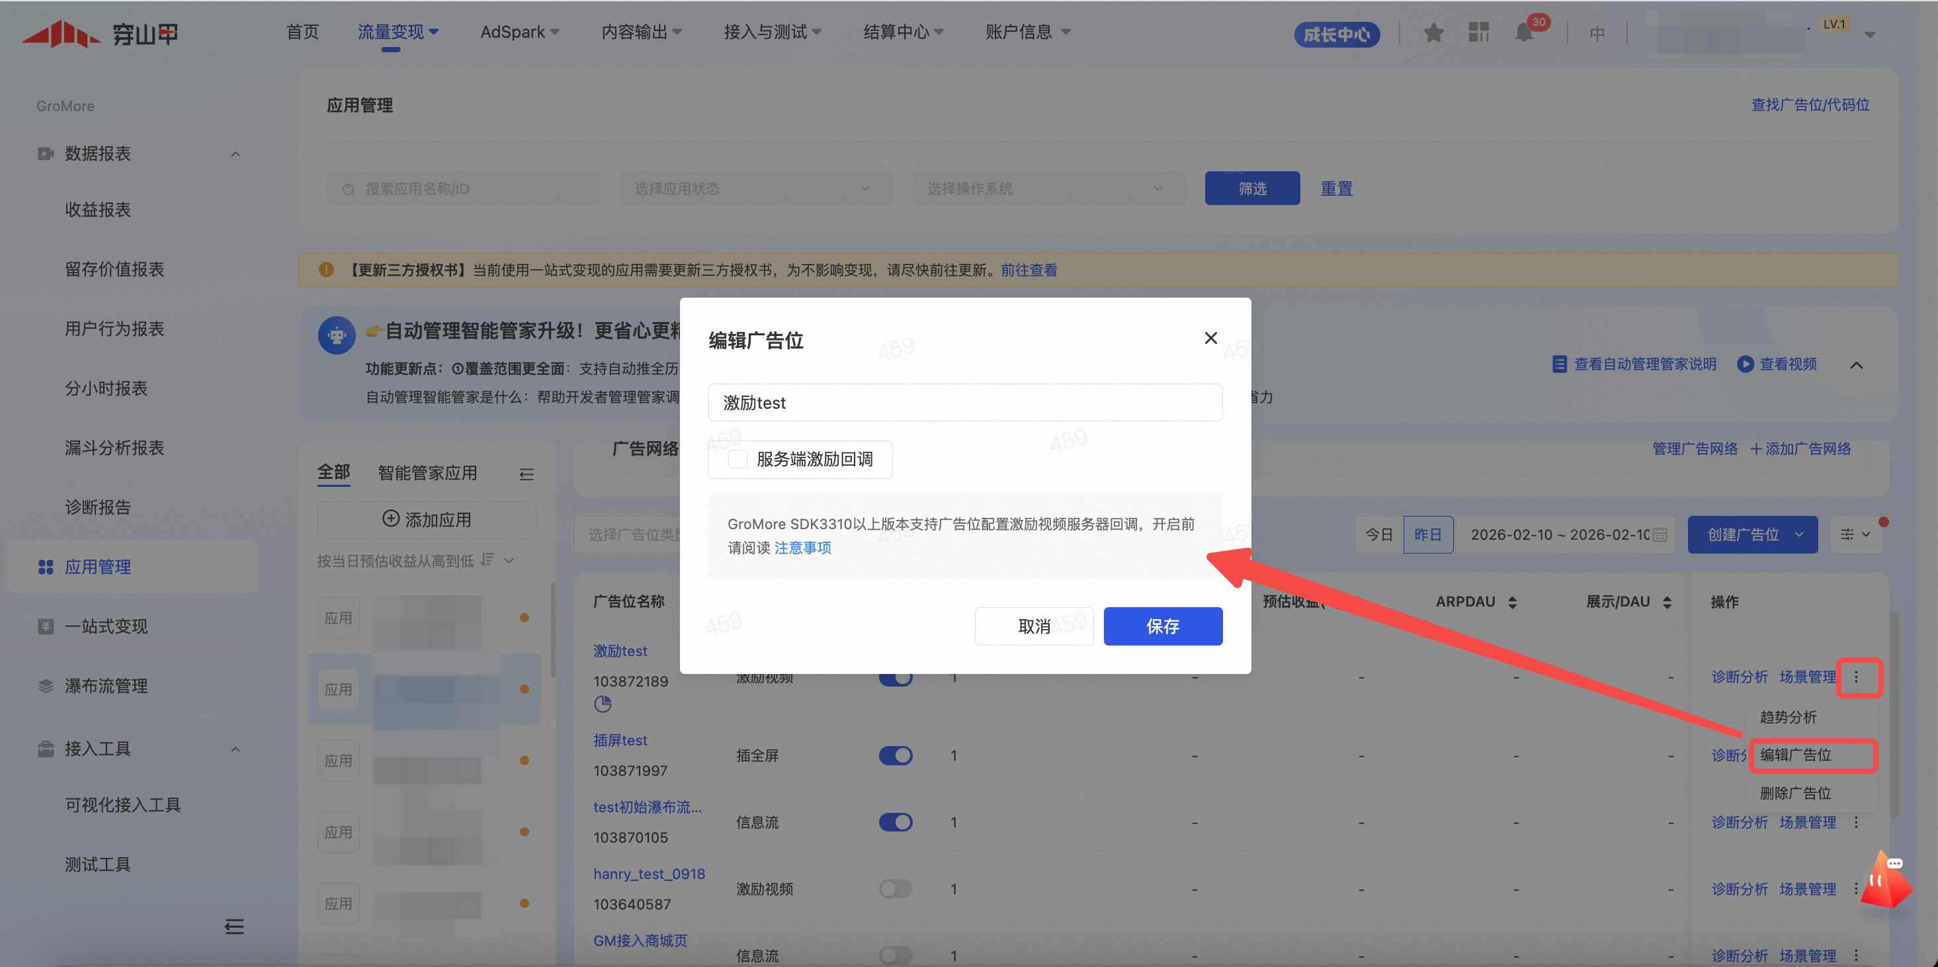This screenshot has width=1938, height=967.
Task: Expand the 创建广告位 dropdown
Action: pos(1799,534)
